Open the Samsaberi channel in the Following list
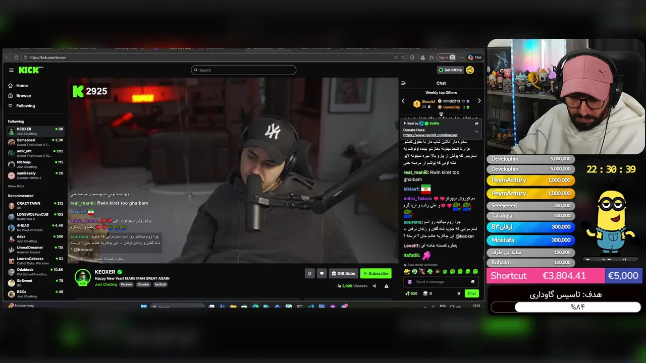 (35, 142)
